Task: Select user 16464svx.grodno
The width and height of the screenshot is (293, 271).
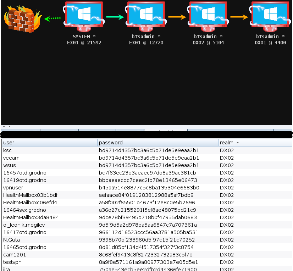Action: coord(24,210)
